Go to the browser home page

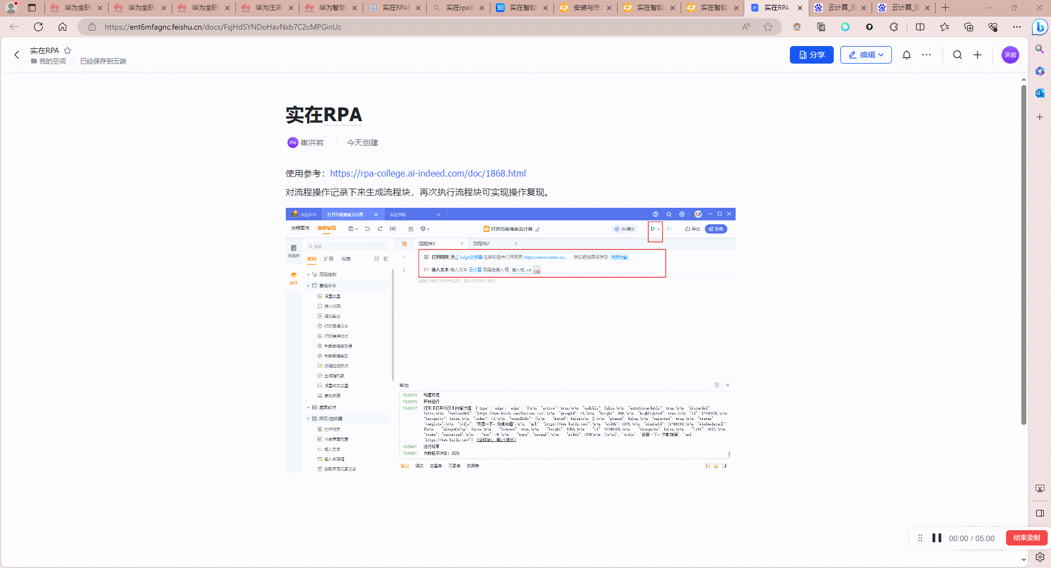click(63, 27)
